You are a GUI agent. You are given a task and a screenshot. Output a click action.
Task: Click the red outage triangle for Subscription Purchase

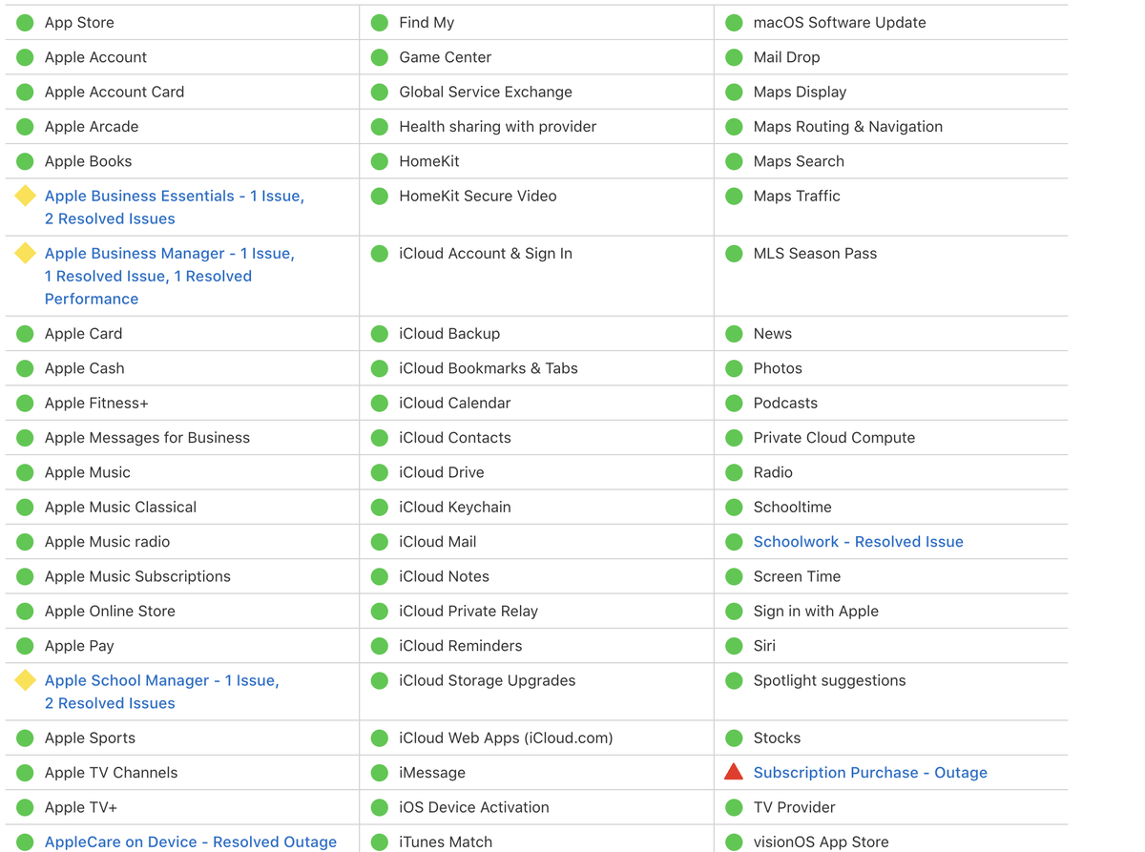(733, 772)
